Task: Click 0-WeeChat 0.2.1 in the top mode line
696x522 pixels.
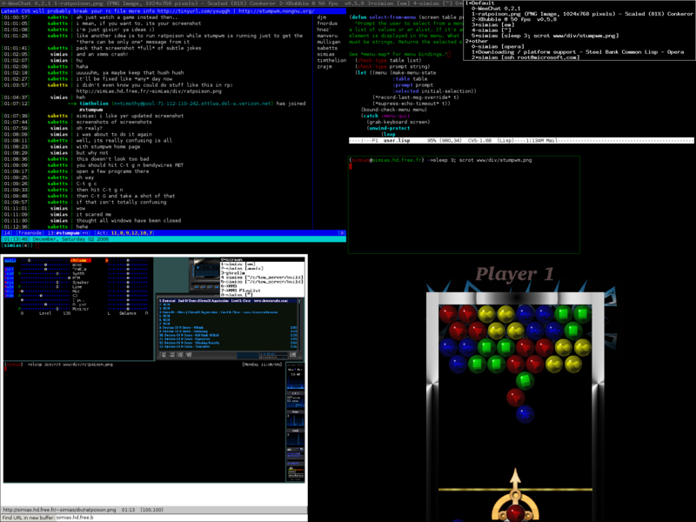Action: 26,3
